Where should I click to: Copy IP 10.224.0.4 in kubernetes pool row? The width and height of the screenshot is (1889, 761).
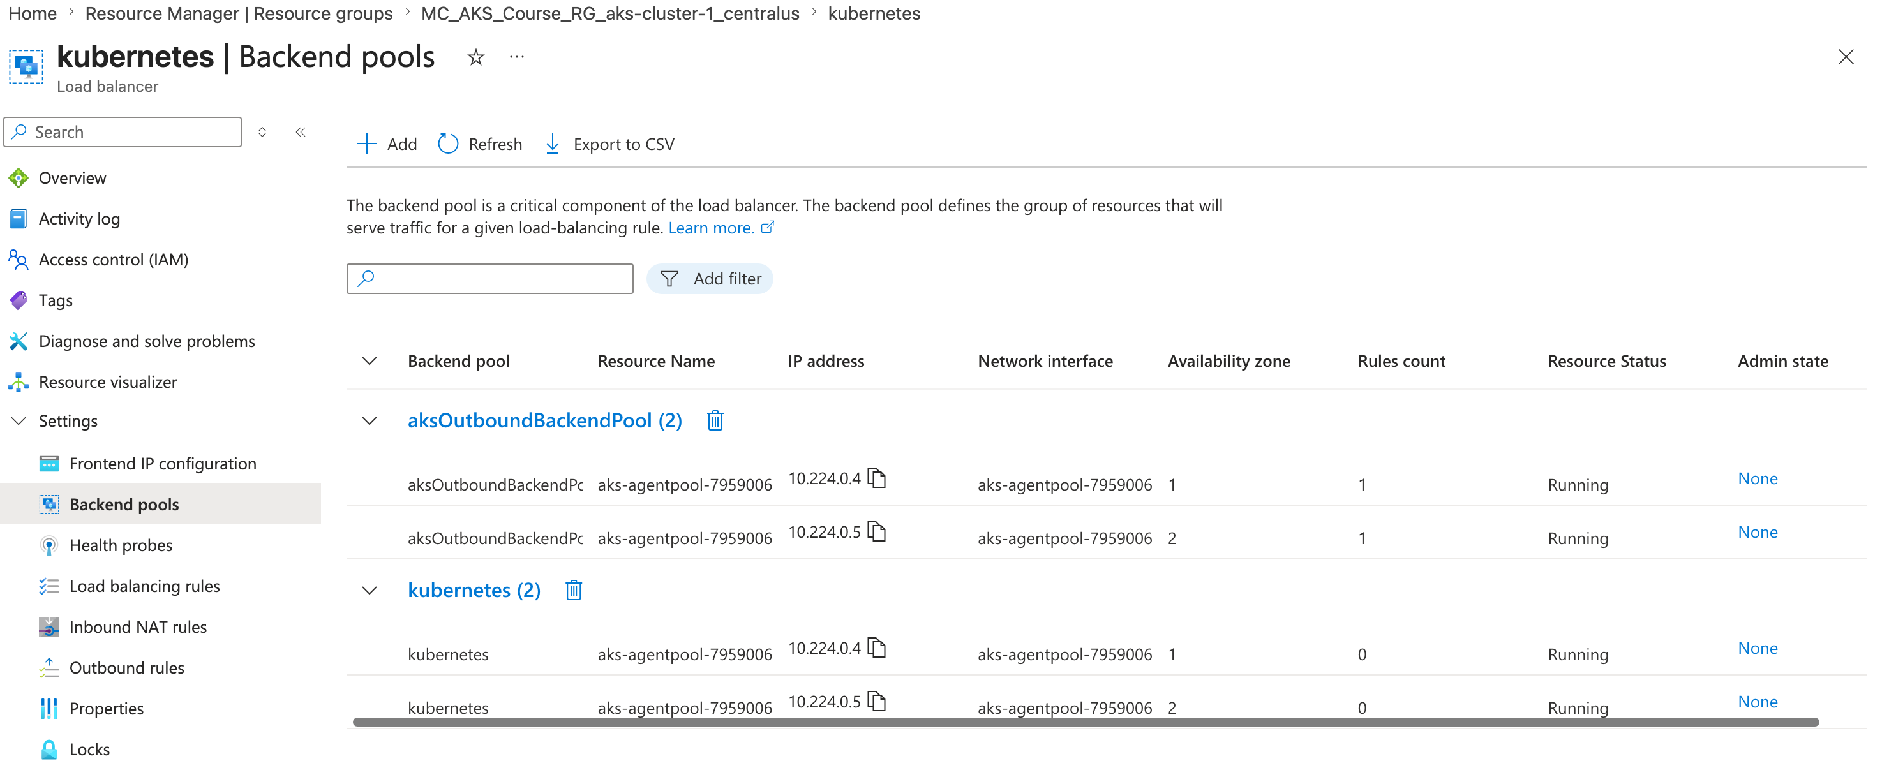[877, 647]
